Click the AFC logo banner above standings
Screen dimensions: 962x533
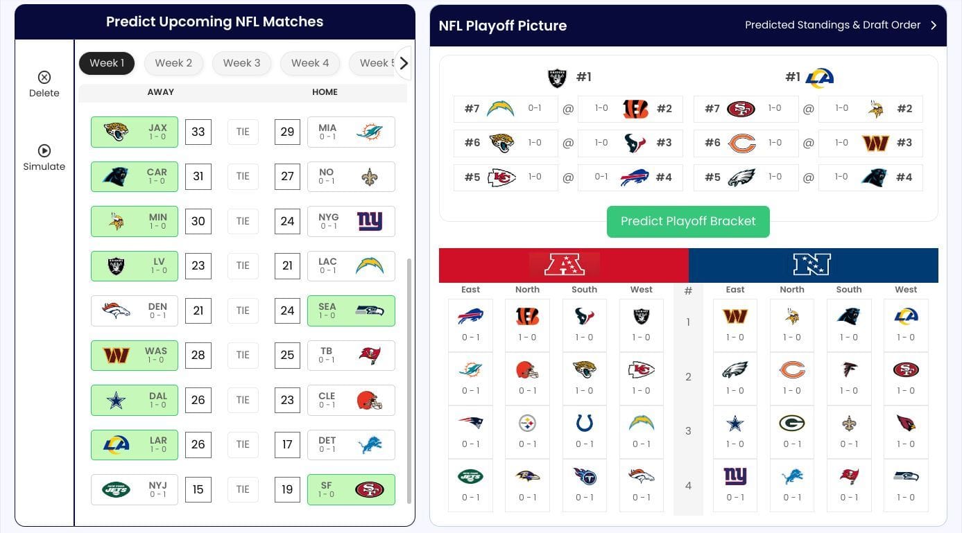pyautogui.click(x=564, y=265)
